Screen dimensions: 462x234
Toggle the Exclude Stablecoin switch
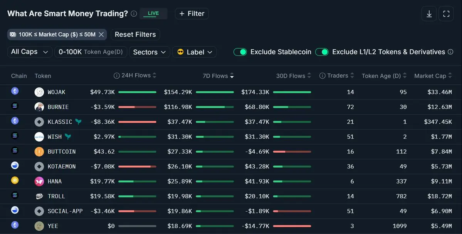(240, 52)
